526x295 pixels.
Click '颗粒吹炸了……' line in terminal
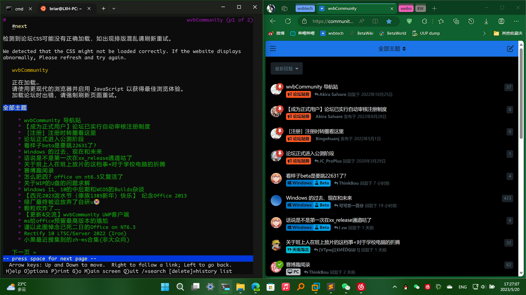[x=42, y=208]
